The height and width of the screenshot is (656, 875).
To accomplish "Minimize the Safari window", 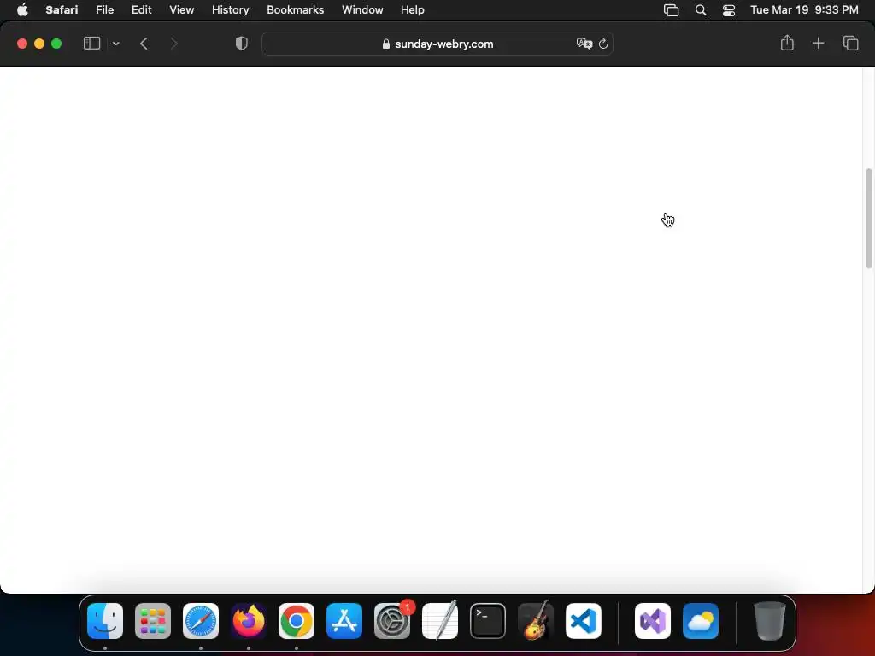I will point(39,44).
